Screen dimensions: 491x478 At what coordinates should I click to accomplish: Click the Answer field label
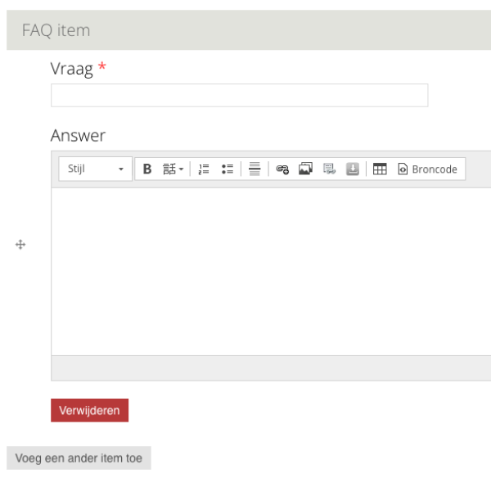pos(78,136)
